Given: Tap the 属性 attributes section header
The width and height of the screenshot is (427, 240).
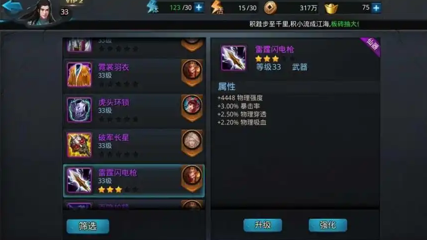Looking at the screenshot, I should [x=227, y=86].
